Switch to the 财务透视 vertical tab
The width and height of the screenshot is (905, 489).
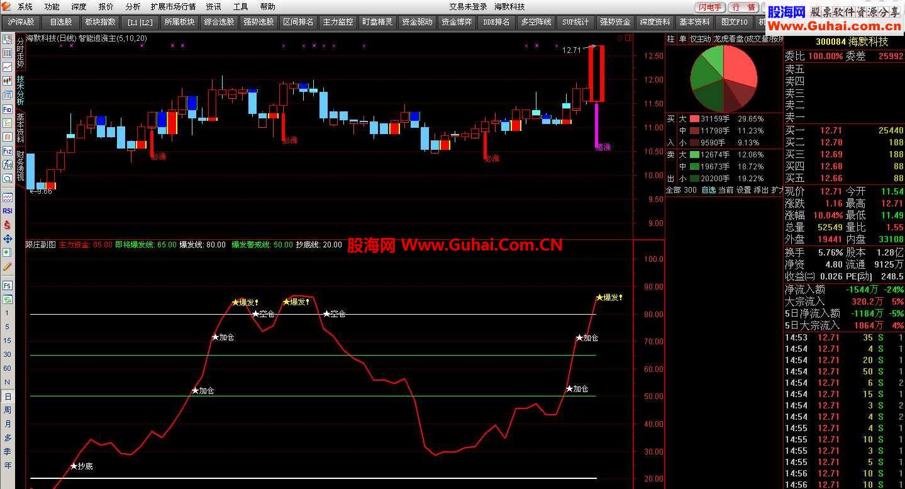pos(20,166)
